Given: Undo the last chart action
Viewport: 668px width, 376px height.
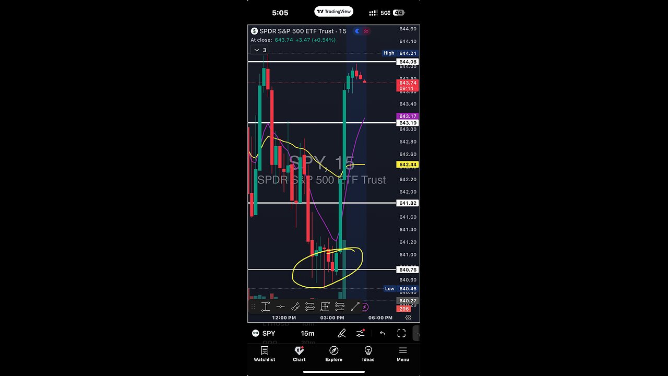Looking at the screenshot, I should coord(383,333).
